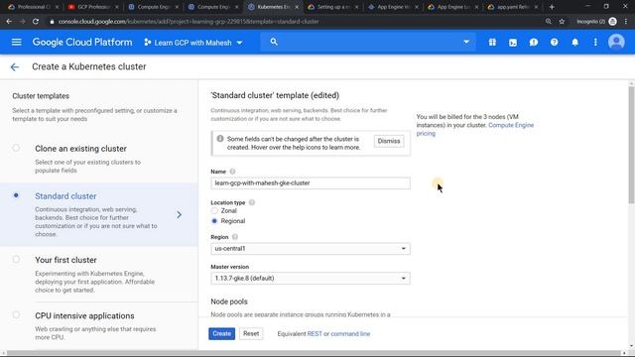This screenshot has width=635, height=357.
Task: Click the Name field help icon
Action: point(232,172)
